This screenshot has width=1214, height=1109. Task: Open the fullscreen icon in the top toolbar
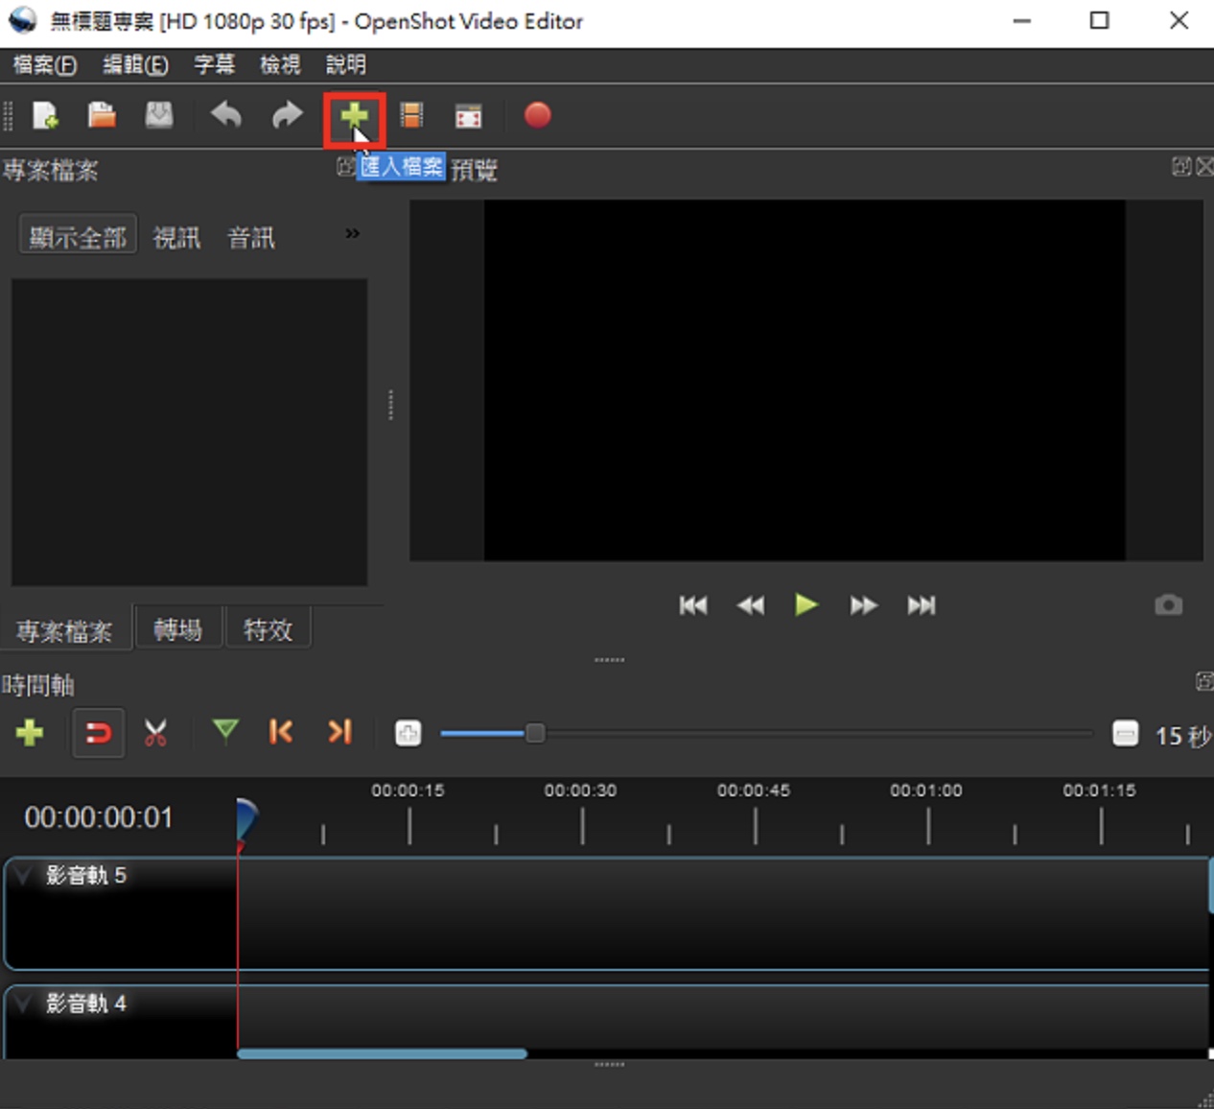pos(468,117)
